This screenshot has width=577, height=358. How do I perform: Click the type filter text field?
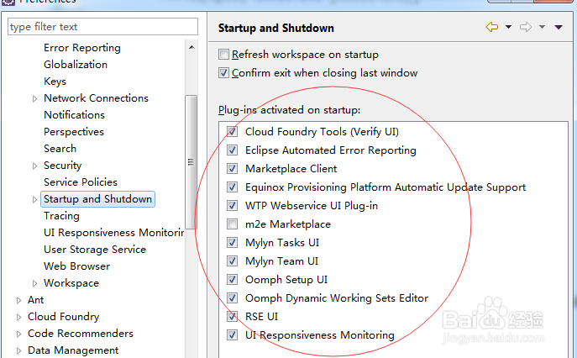[x=102, y=27]
